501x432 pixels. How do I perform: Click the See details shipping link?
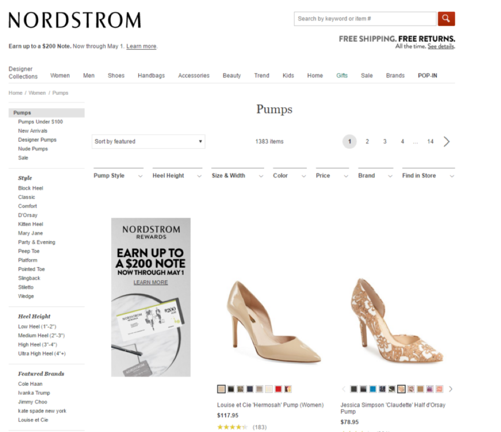(441, 46)
